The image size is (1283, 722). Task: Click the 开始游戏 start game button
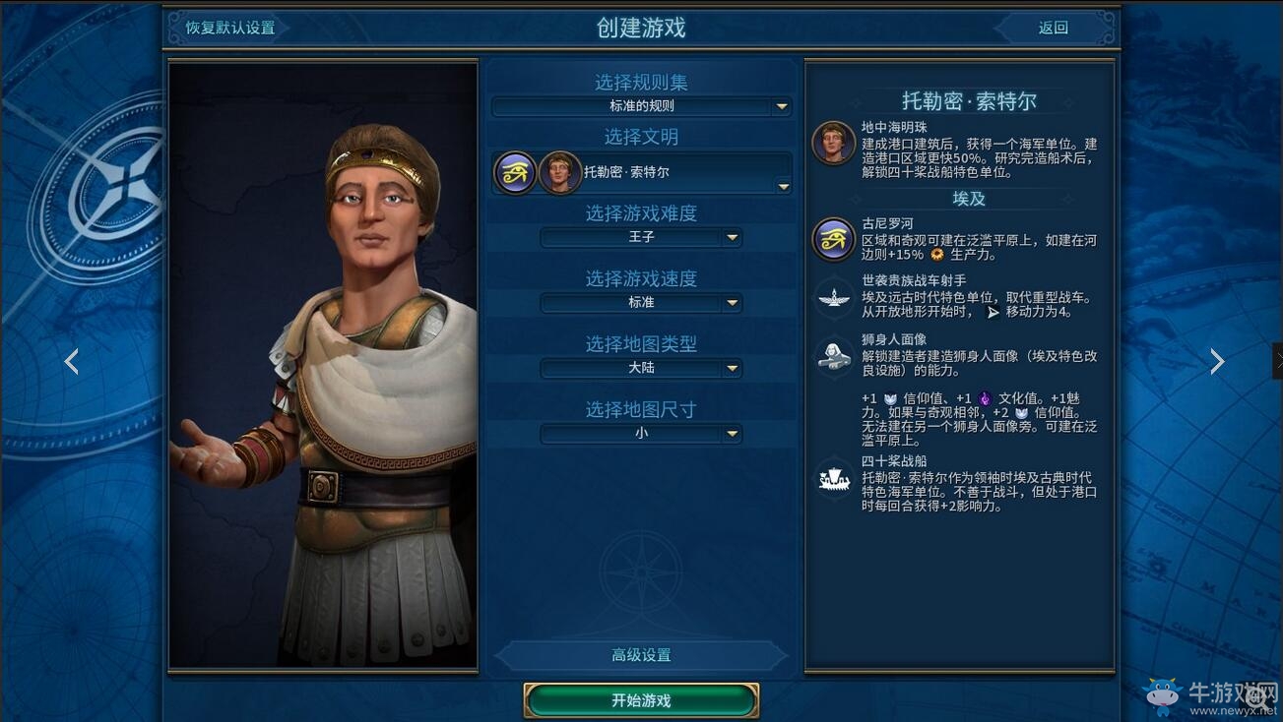click(641, 700)
